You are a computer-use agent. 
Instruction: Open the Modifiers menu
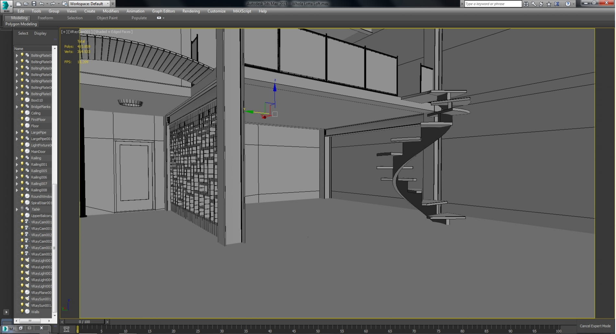tap(111, 11)
